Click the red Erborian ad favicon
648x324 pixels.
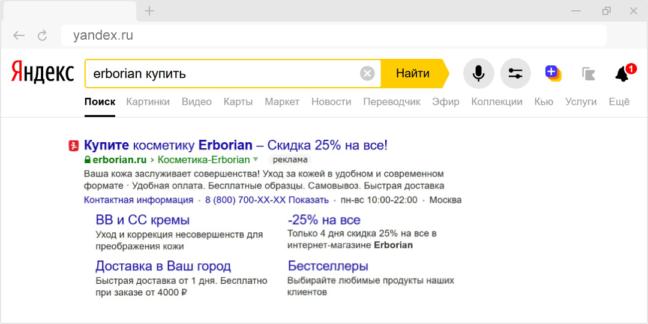point(73,145)
